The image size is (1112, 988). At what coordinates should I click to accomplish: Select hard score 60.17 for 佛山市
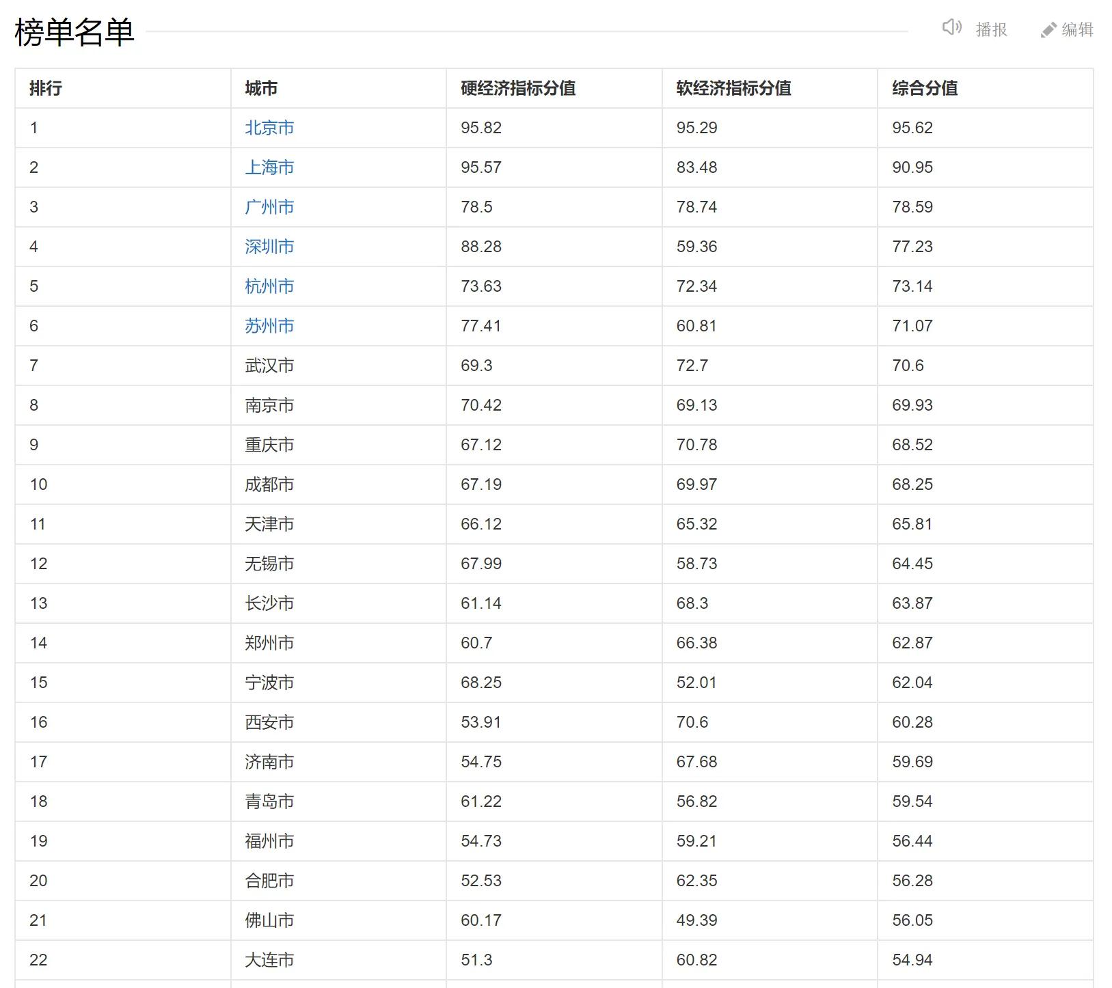(x=554, y=920)
